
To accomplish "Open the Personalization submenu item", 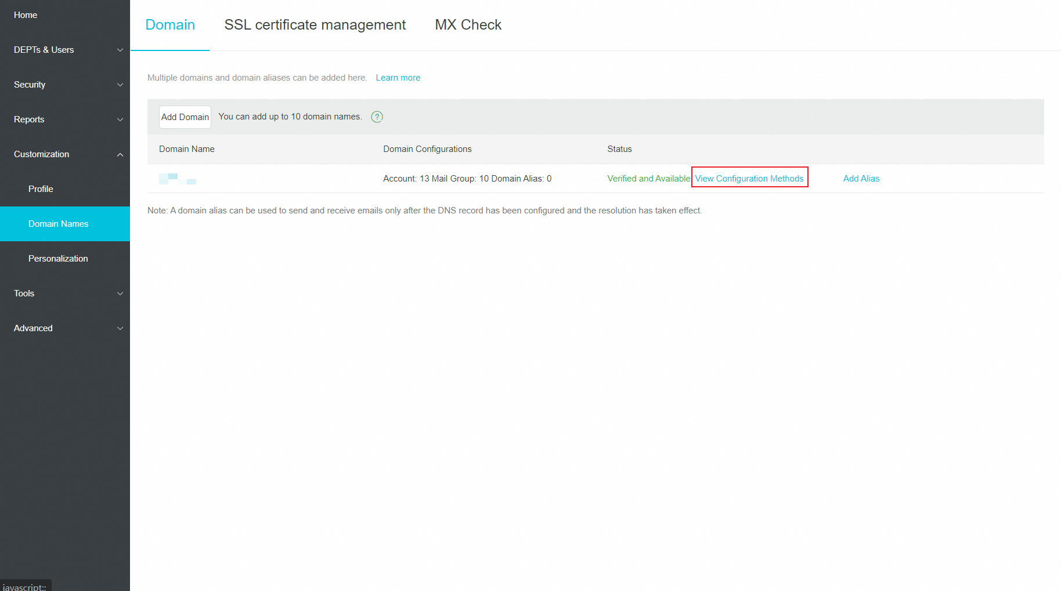I will 58,259.
